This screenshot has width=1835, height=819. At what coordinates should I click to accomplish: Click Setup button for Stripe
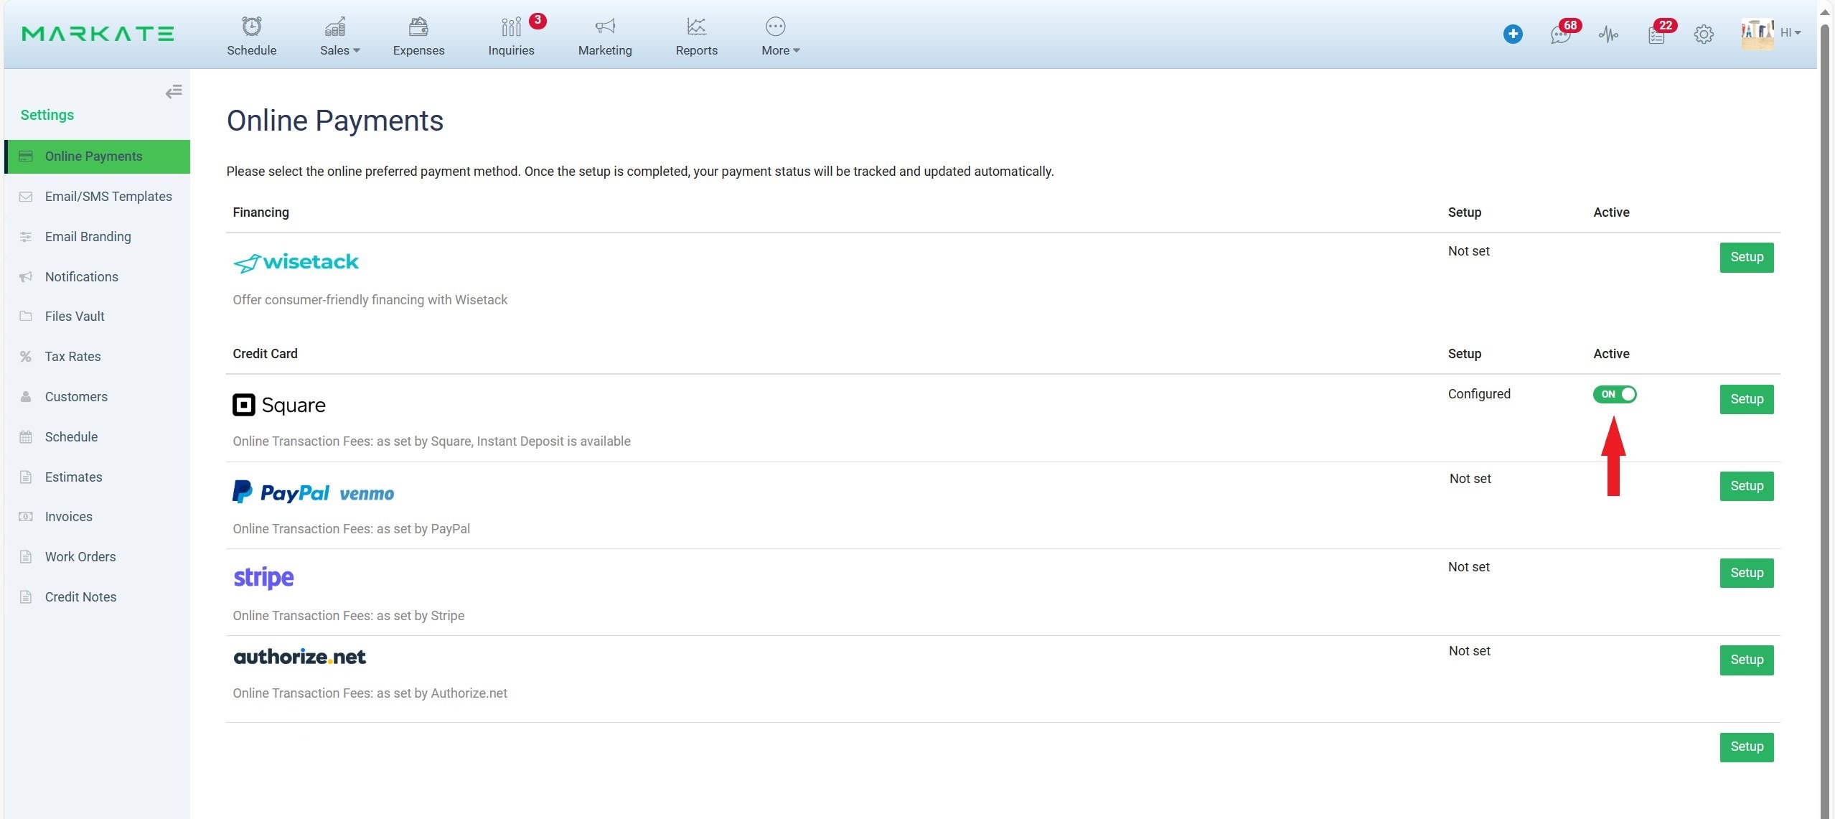pyautogui.click(x=1746, y=573)
